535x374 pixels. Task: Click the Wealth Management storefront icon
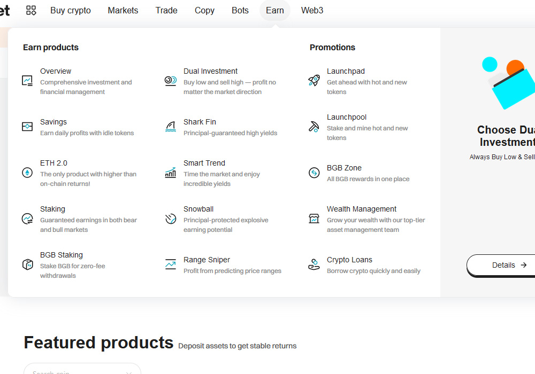click(x=314, y=219)
